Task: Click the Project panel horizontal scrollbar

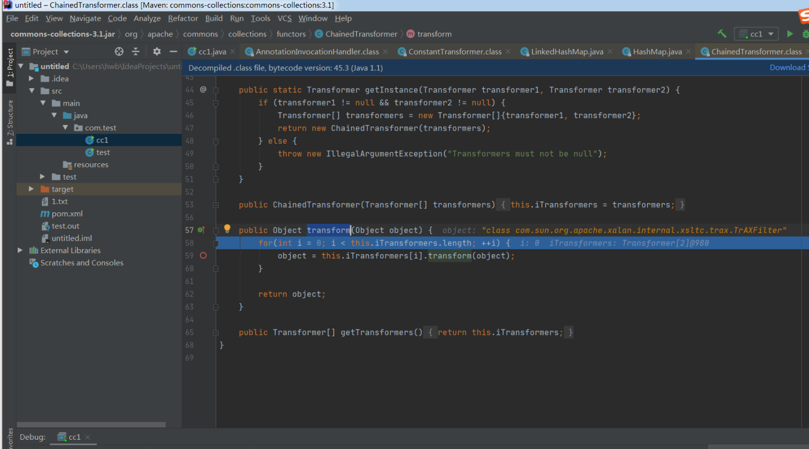Action: coord(91,425)
